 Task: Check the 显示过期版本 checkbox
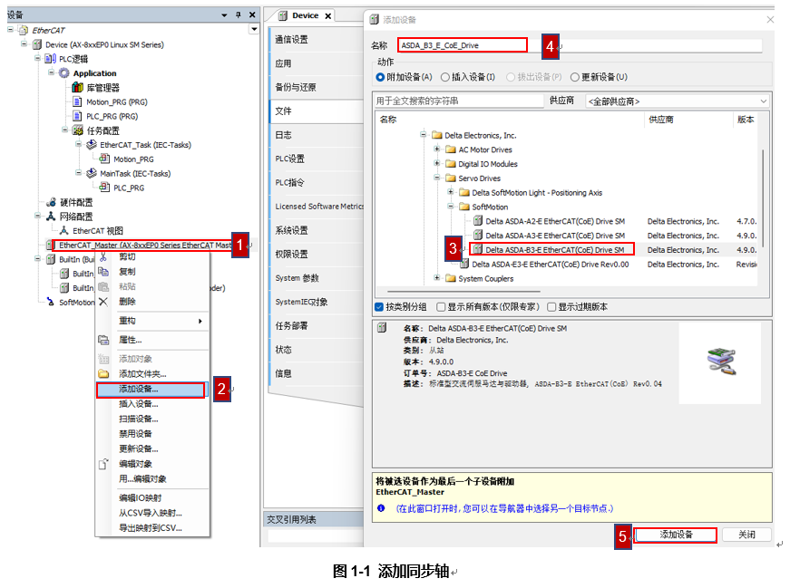coord(551,306)
